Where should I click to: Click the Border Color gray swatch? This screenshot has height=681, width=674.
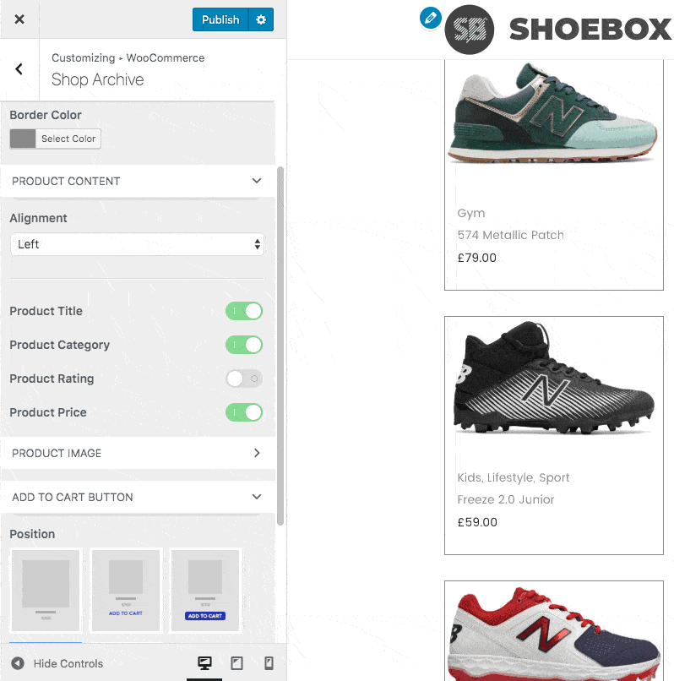tap(23, 139)
